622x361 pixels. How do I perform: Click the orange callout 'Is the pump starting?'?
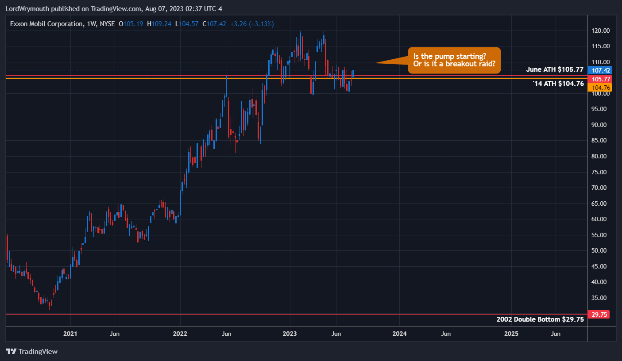[x=454, y=61]
